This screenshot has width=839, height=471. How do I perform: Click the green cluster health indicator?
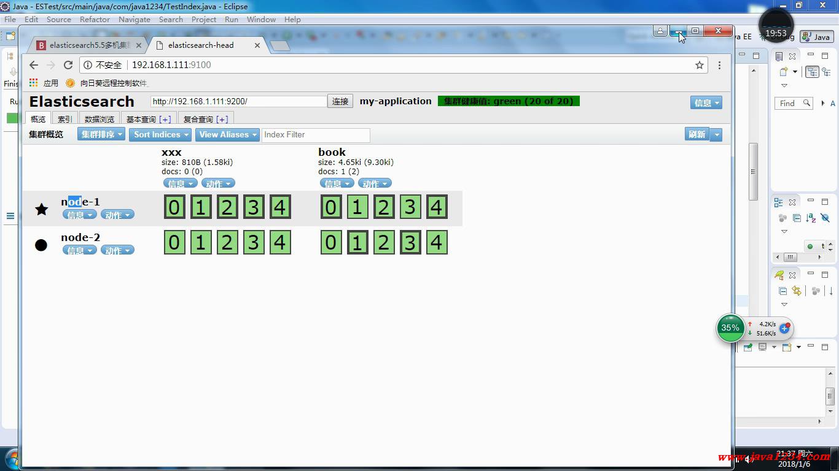509,101
